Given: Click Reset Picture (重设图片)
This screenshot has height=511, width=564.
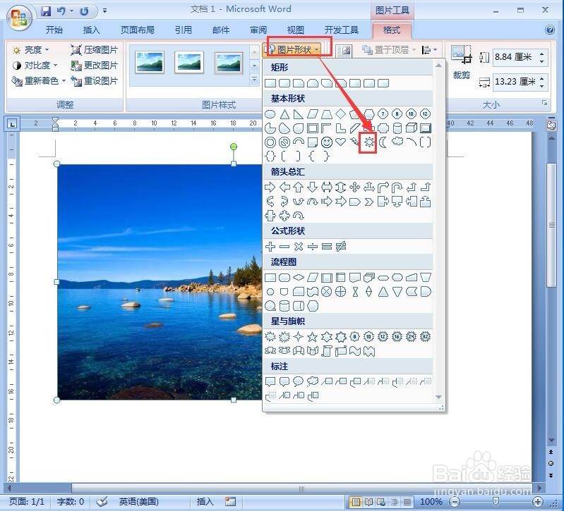Looking at the screenshot, I should [95, 81].
